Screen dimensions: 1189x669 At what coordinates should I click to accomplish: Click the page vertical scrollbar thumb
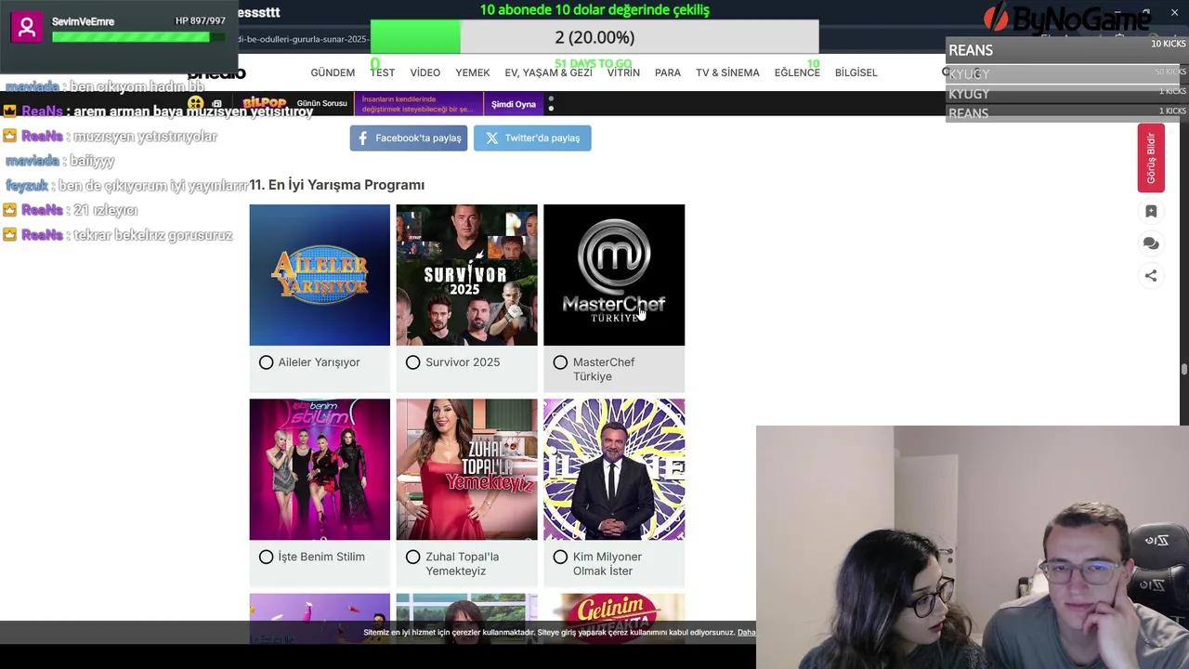1184,370
